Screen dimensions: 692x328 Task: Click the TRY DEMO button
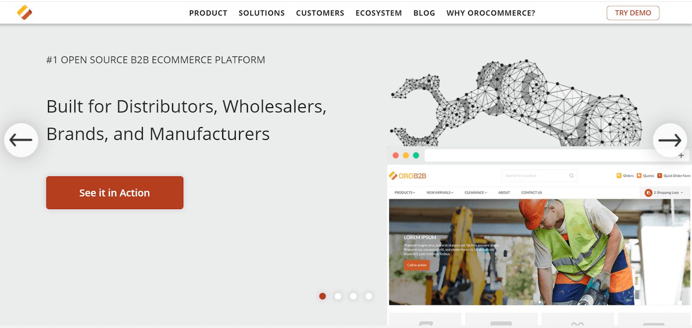pos(633,13)
